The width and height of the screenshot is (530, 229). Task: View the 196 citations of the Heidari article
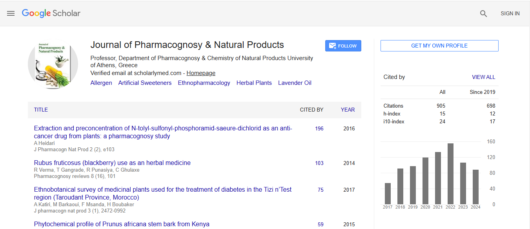point(319,128)
